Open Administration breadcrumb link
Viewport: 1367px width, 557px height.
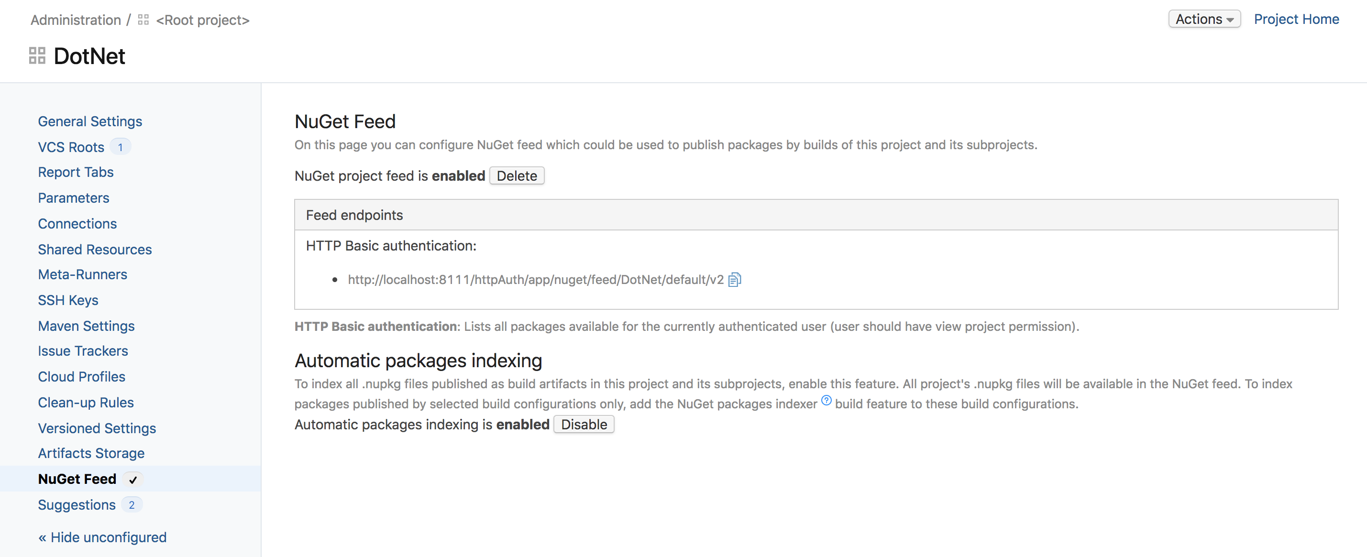(x=76, y=20)
